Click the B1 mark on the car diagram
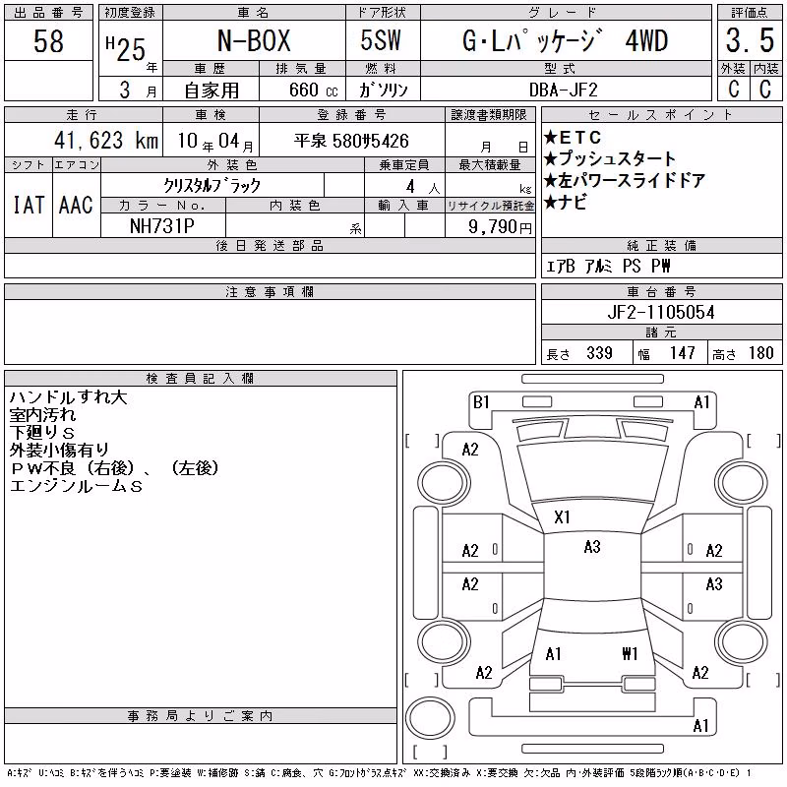This screenshot has height=787, width=787. click(481, 402)
